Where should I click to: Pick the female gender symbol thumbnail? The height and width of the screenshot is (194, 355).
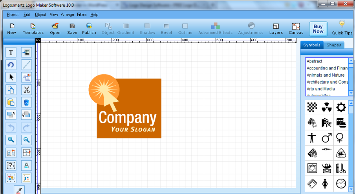(340, 138)
